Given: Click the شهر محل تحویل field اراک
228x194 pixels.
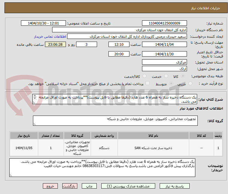Looking at the screenshot, I should click(x=164, y=69).
